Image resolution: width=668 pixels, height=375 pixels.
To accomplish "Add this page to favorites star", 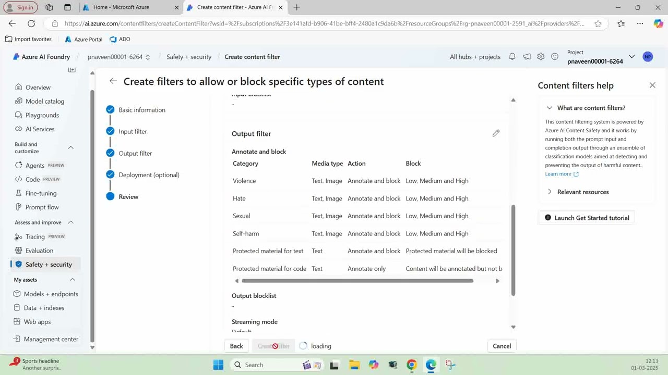I will coord(598,23).
